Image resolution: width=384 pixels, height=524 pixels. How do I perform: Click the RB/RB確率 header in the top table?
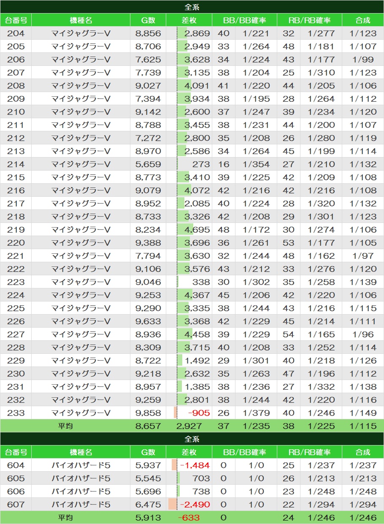309,20
